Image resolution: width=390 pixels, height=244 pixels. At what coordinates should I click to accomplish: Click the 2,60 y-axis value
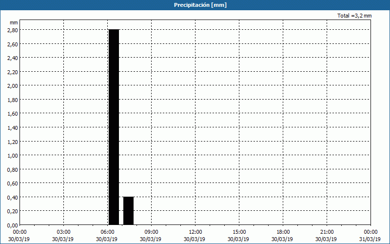tap(13, 44)
